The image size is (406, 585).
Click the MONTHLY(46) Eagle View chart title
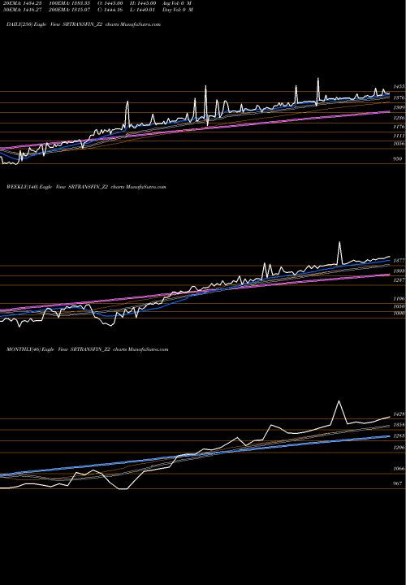pos(87,349)
